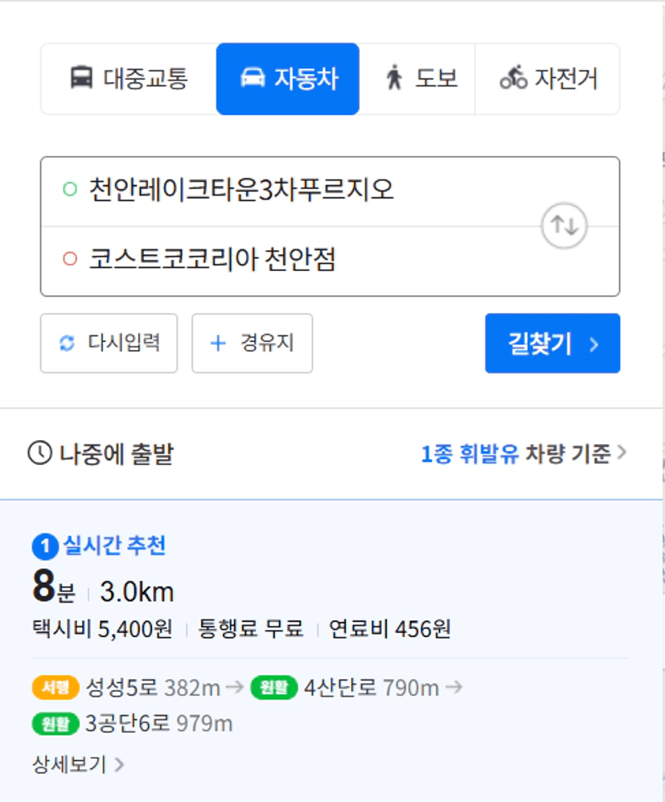Click the 길찾기 search button
This screenshot has height=802, width=665.
pos(552,343)
